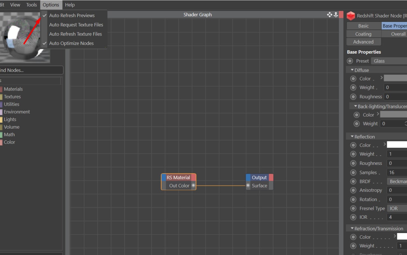Click the Surface input port
The width and height of the screenshot is (407, 255).
click(248, 186)
